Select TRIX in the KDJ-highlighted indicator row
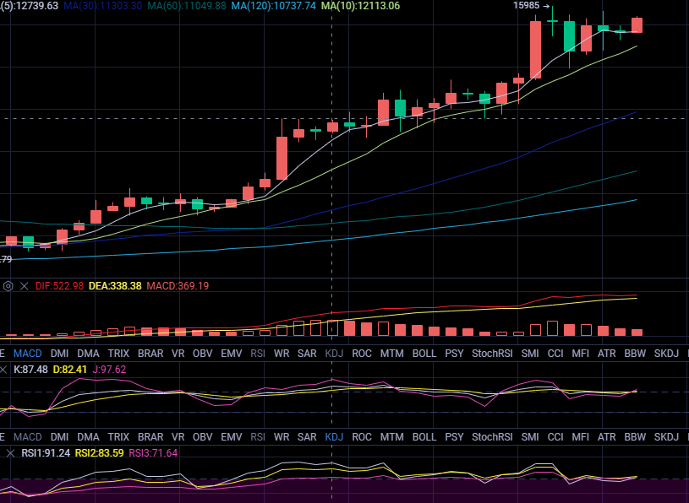The height and width of the screenshot is (503, 689). tap(118, 437)
